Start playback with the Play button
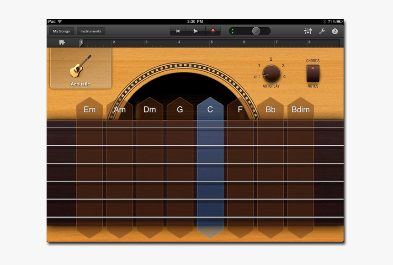The image size is (393, 265). point(196,31)
